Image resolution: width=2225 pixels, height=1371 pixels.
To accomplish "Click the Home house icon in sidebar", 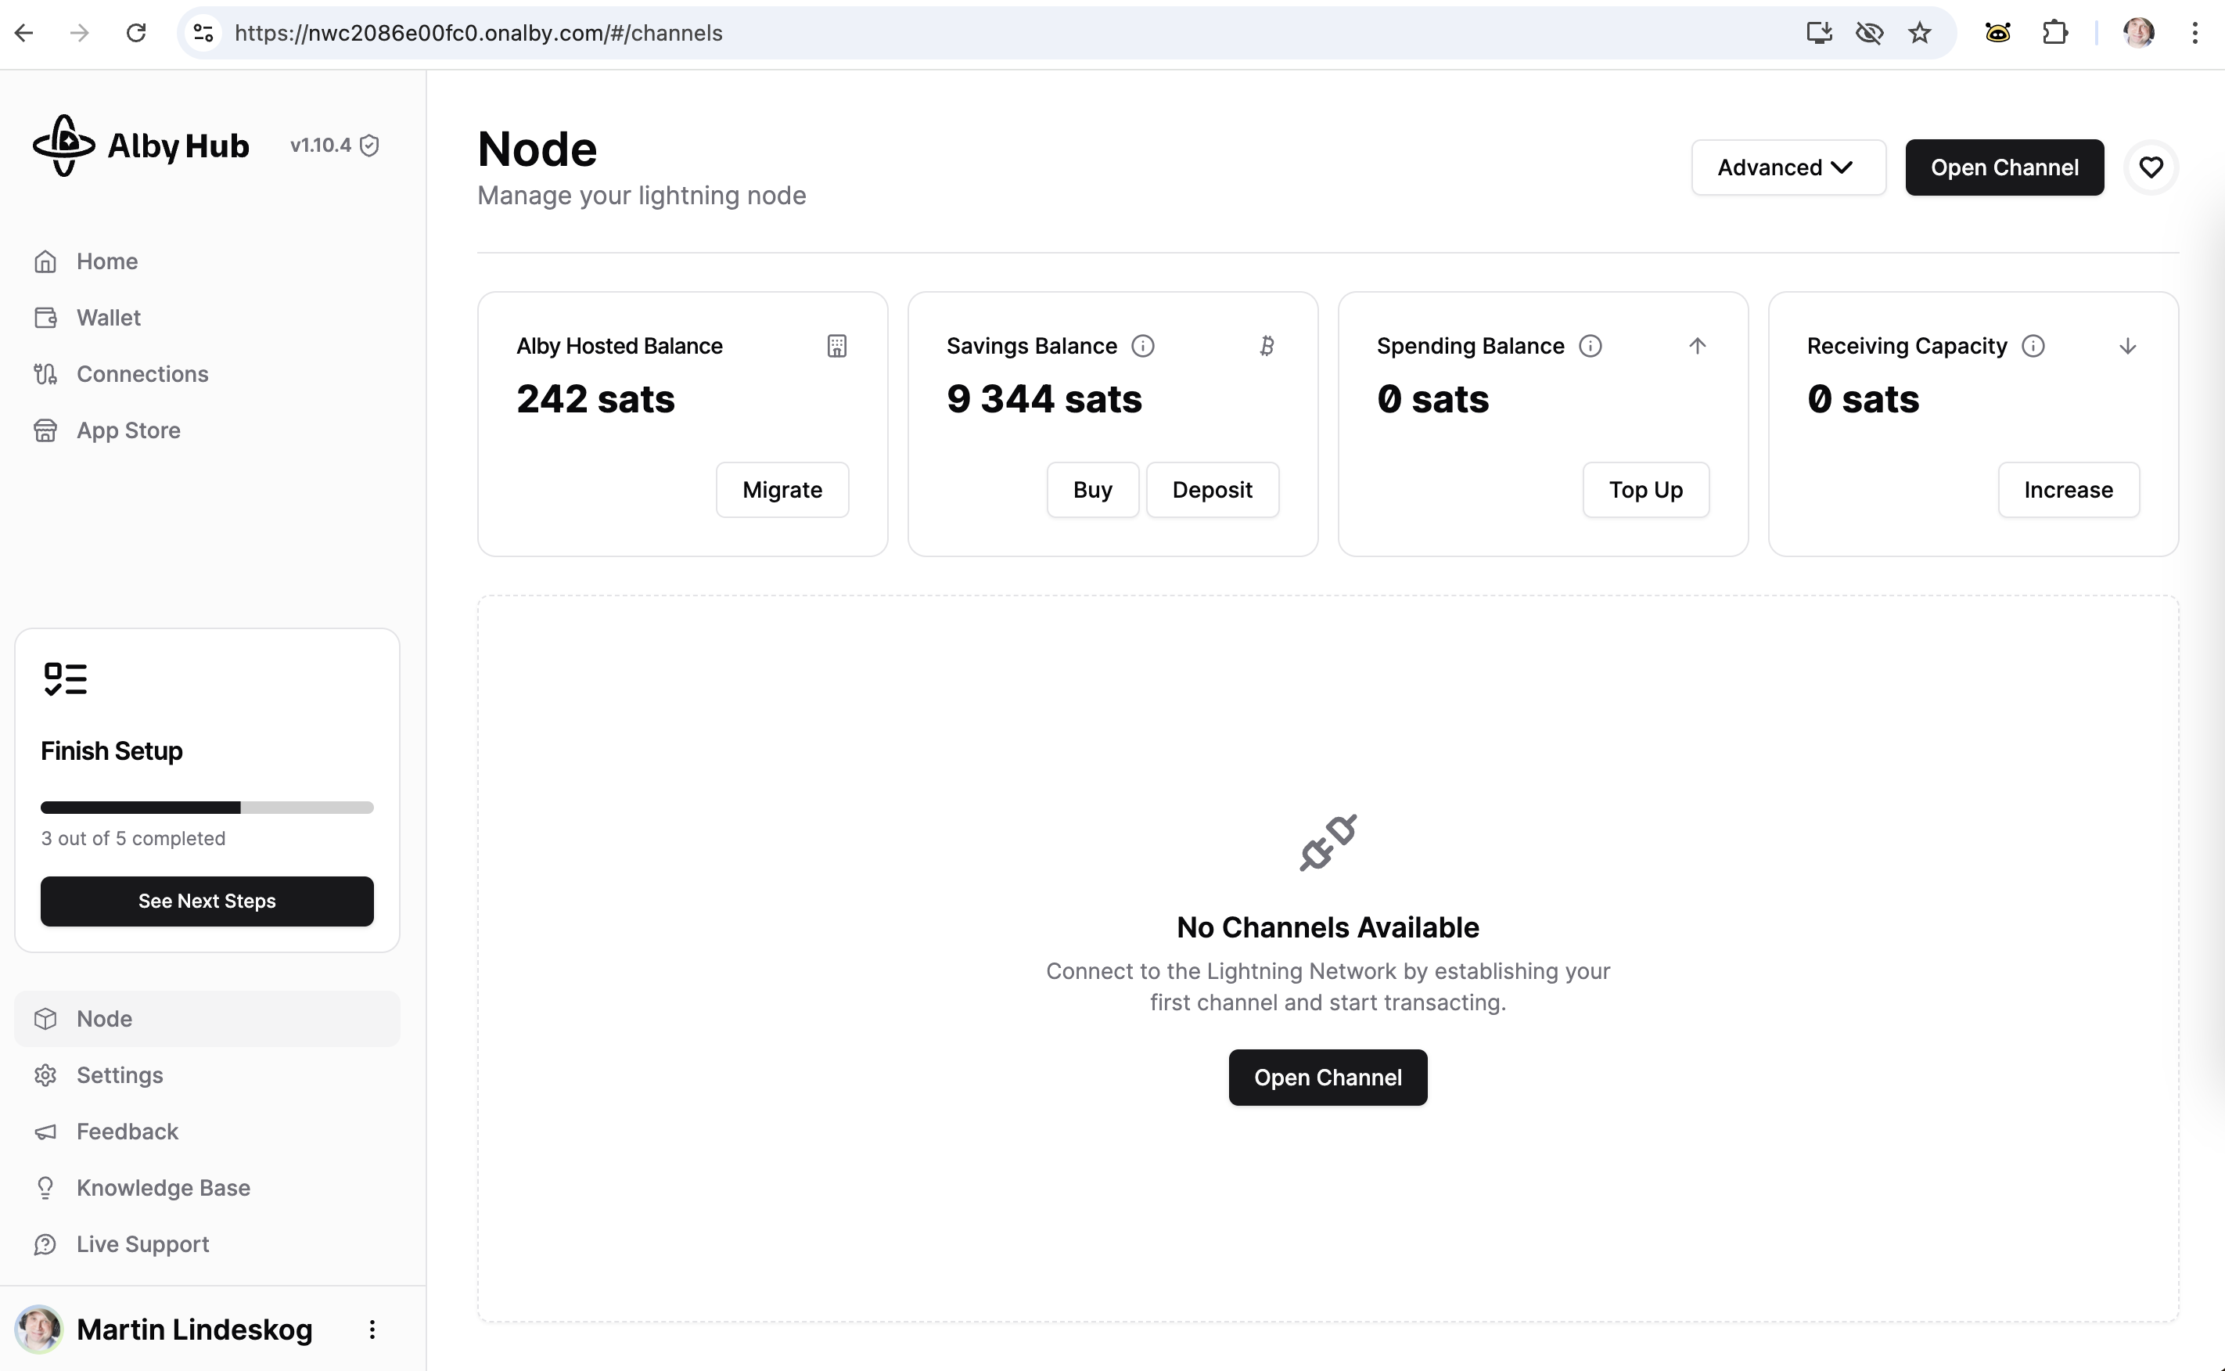I will click(45, 261).
